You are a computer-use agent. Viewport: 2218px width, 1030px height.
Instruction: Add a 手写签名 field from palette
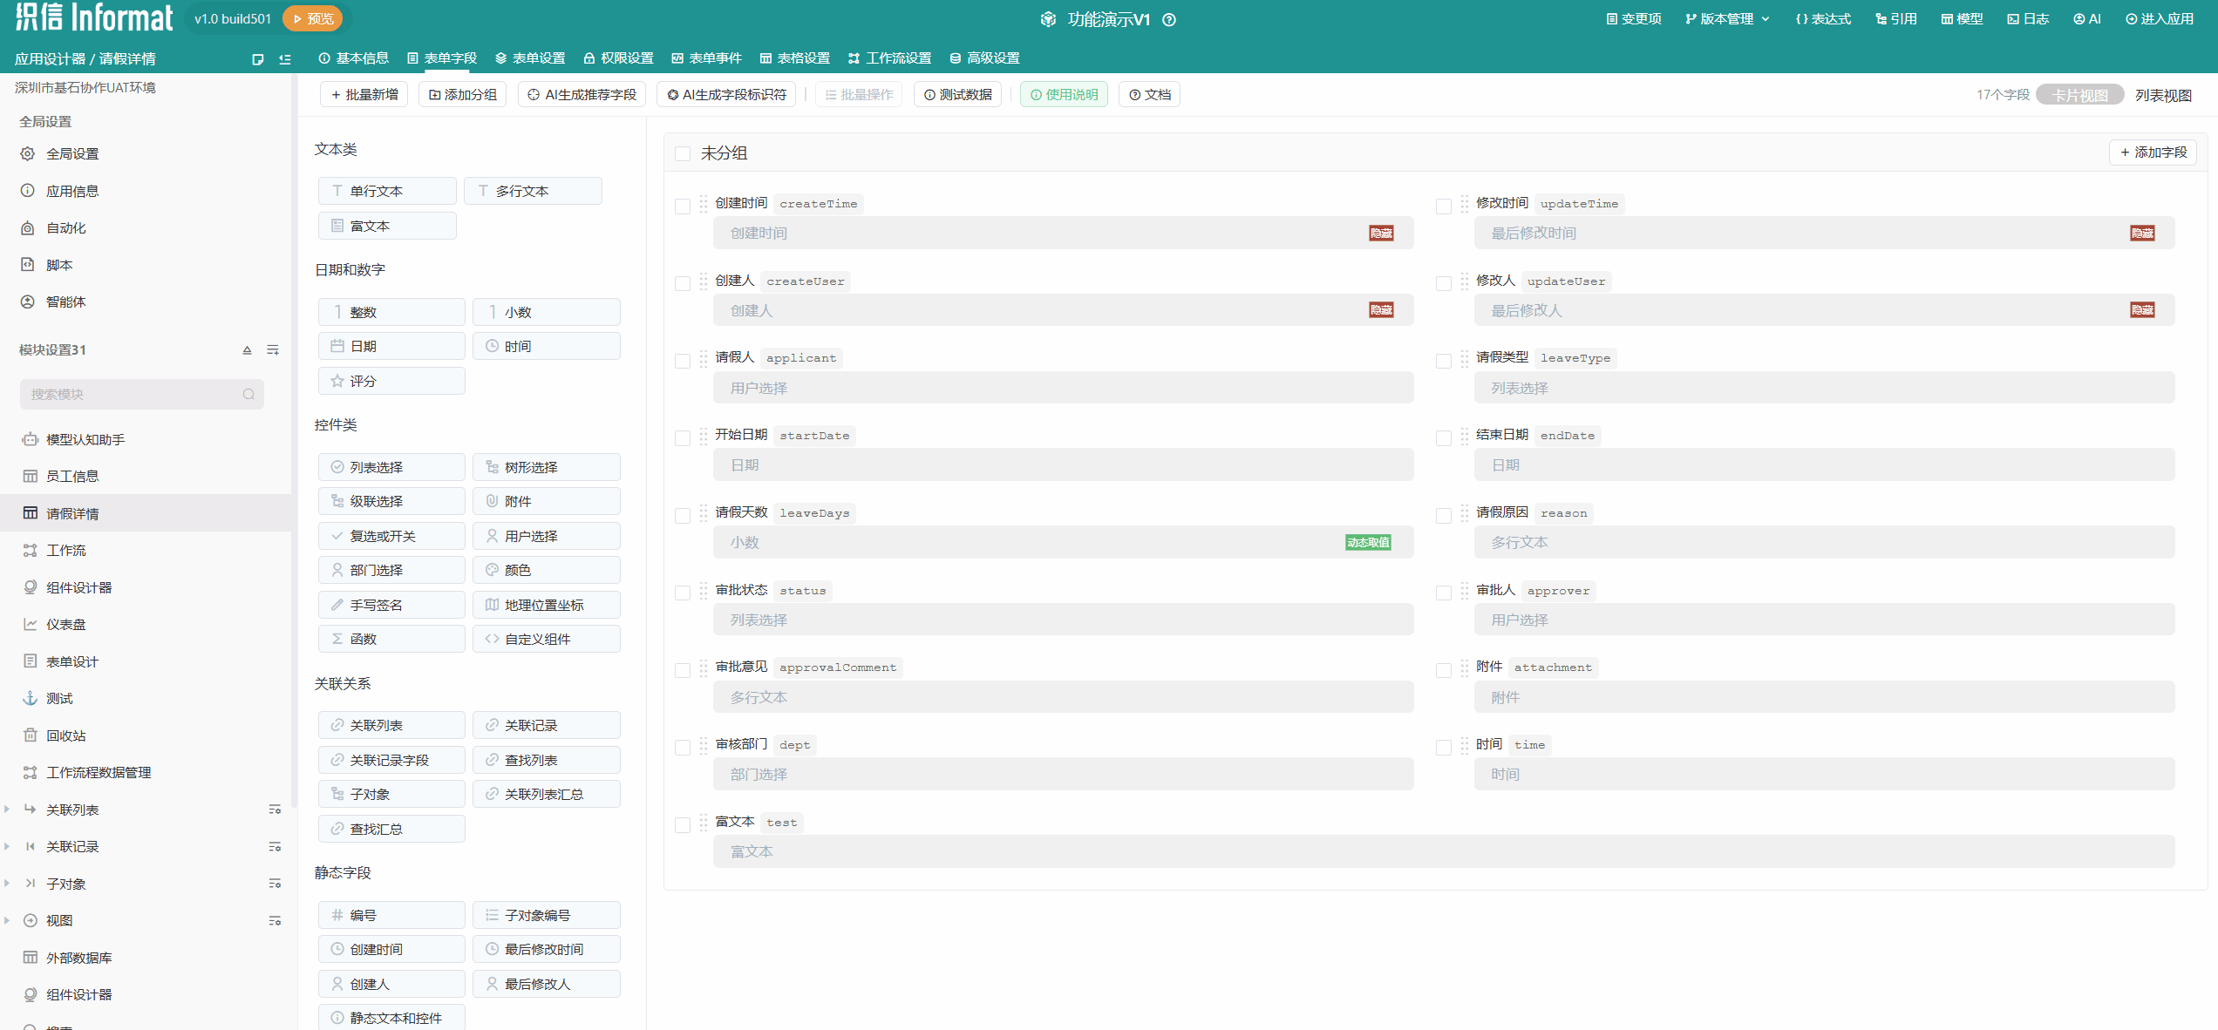point(391,605)
